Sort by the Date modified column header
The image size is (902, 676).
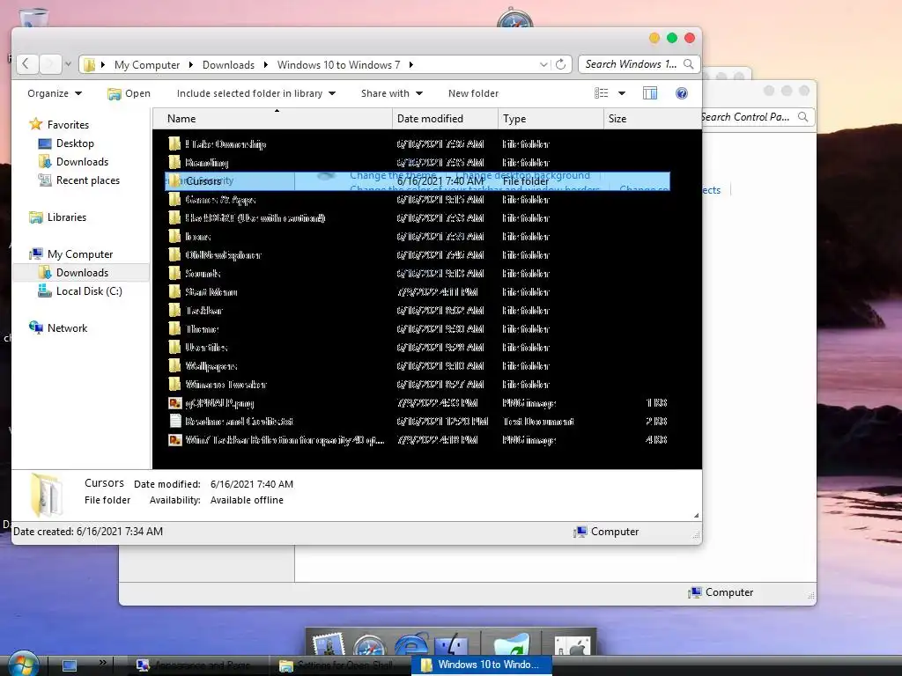pyautogui.click(x=445, y=119)
